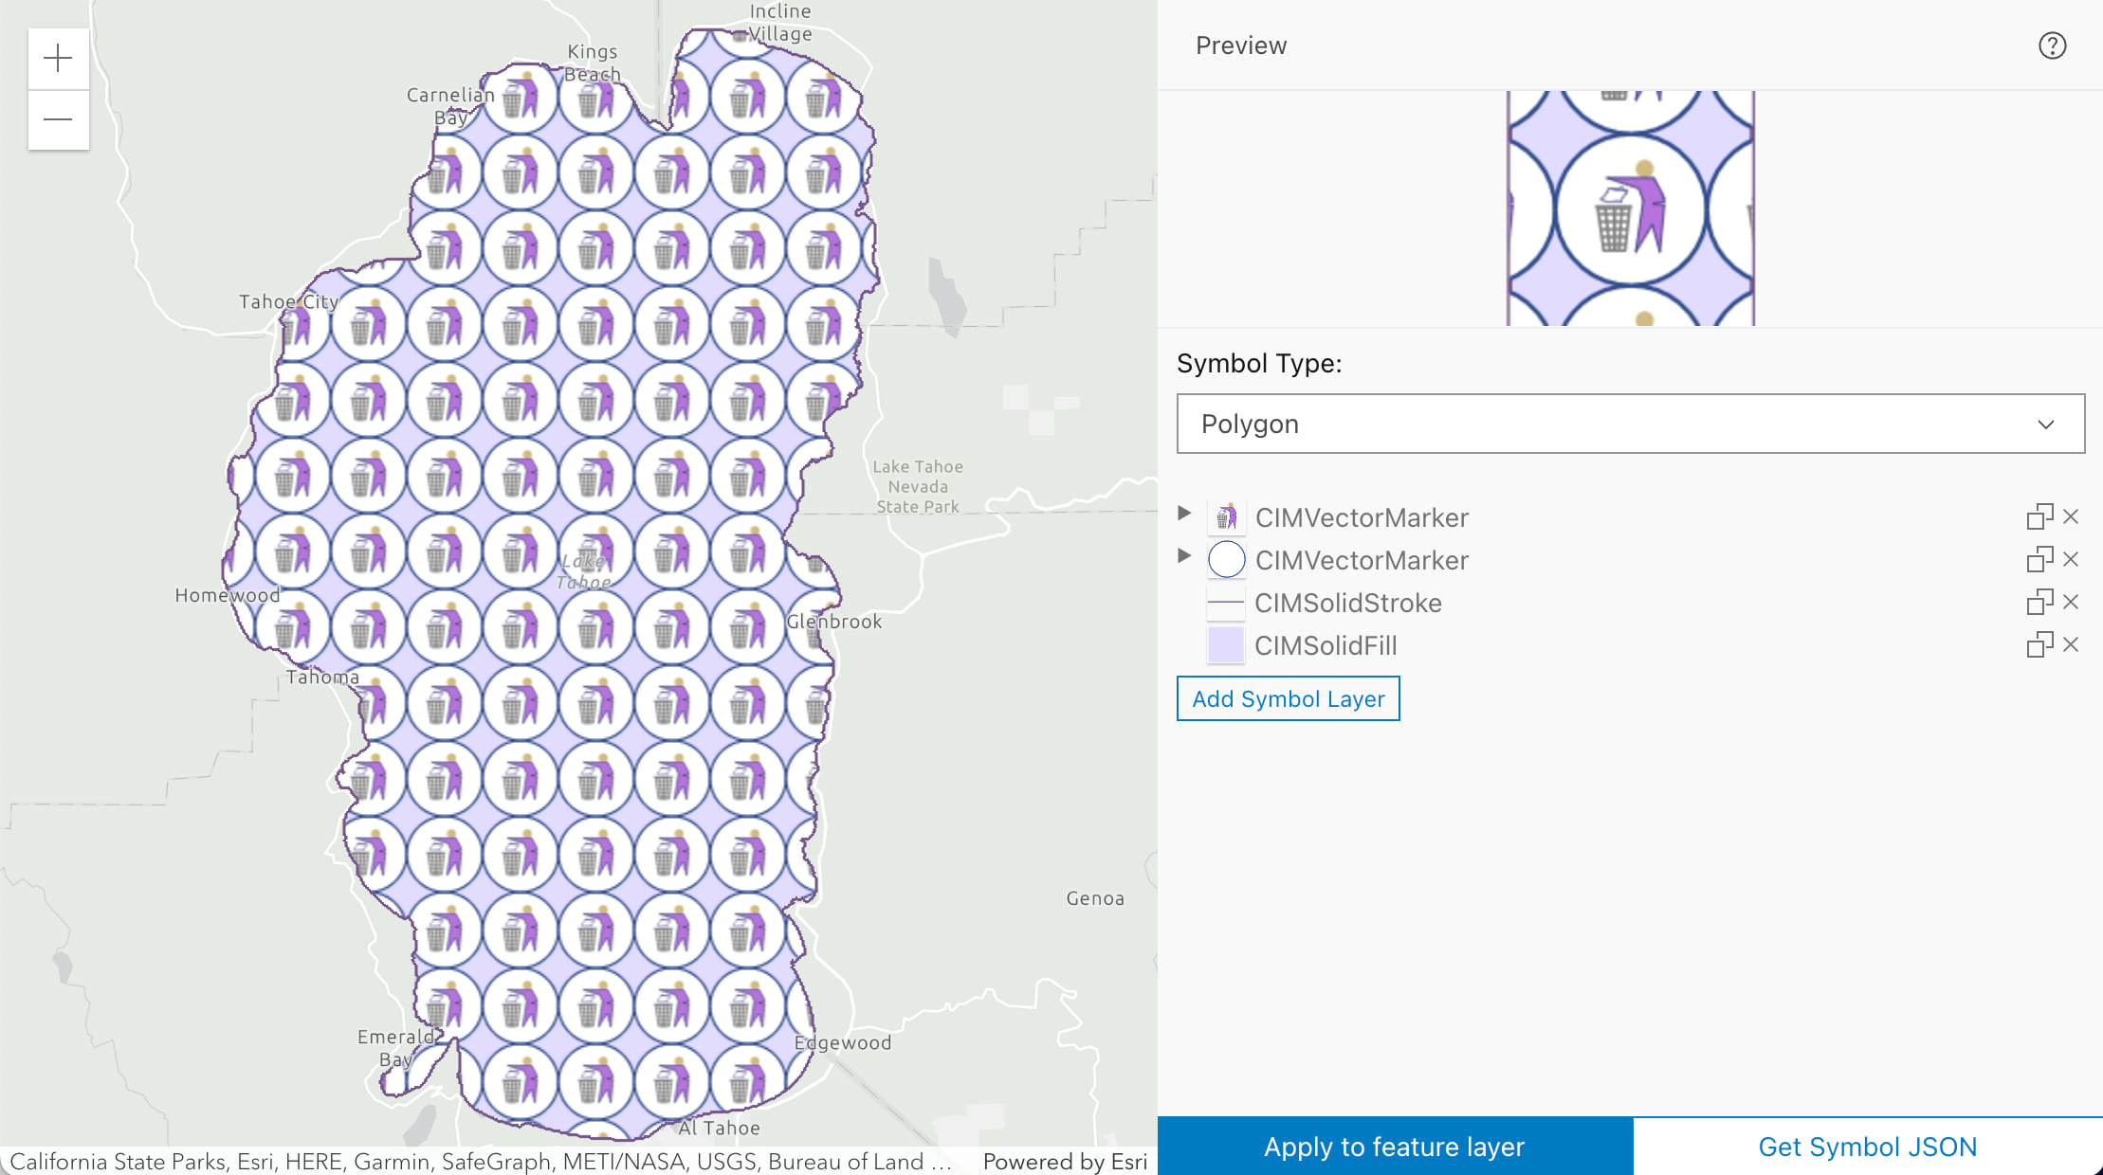Open the Symbol Type Polygon dropdown
This screenshot has width=2103, height=1175.
pos(1630,424)
